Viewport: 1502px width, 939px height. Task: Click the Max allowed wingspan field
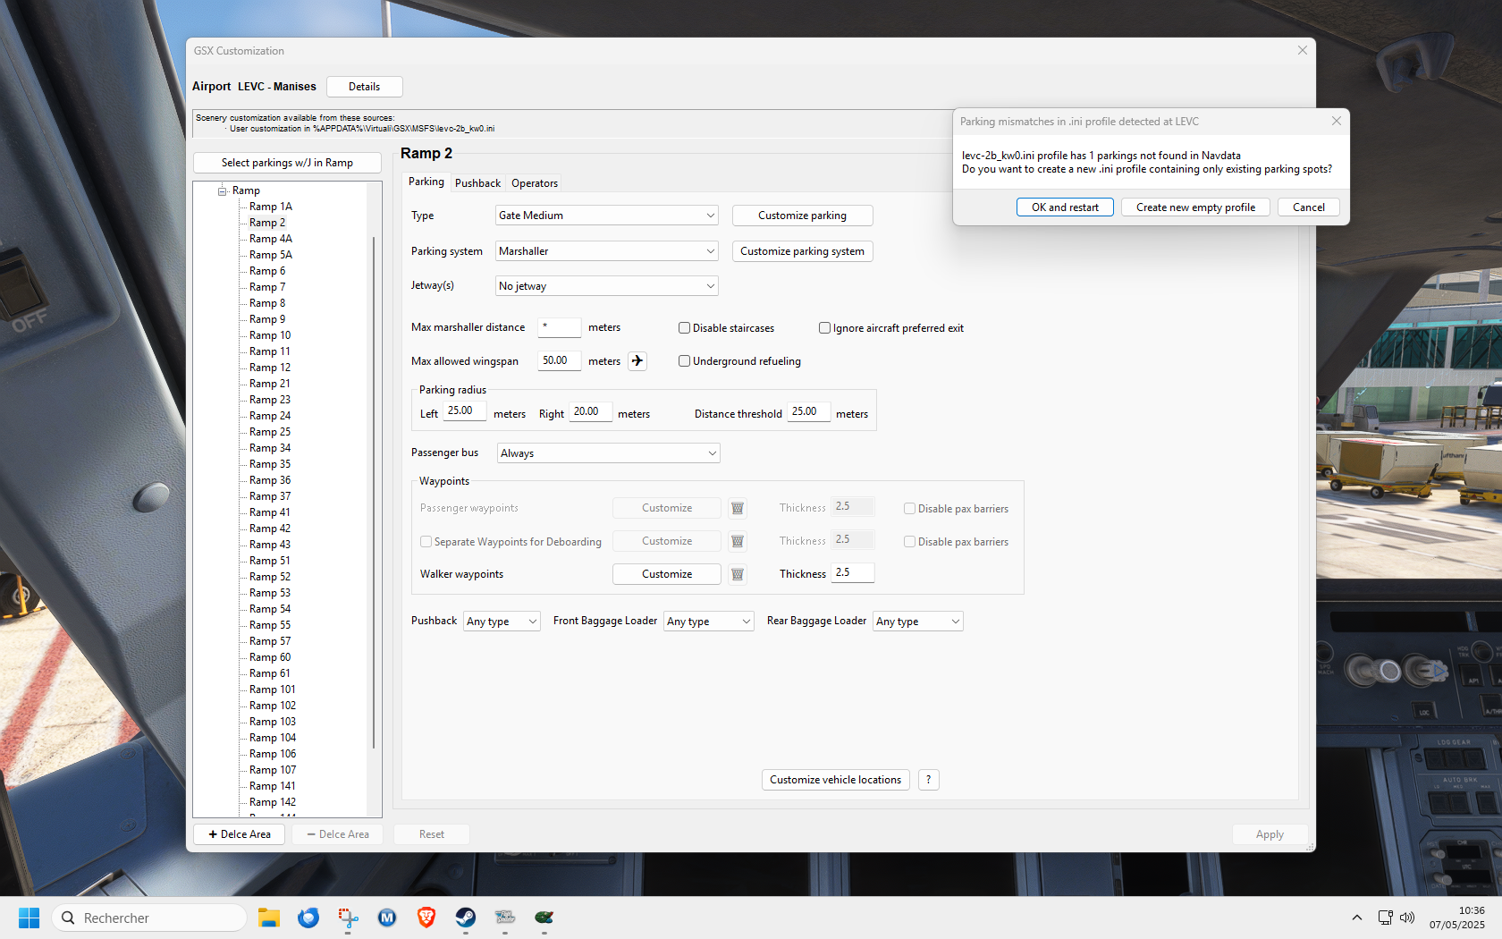point(559,361)
